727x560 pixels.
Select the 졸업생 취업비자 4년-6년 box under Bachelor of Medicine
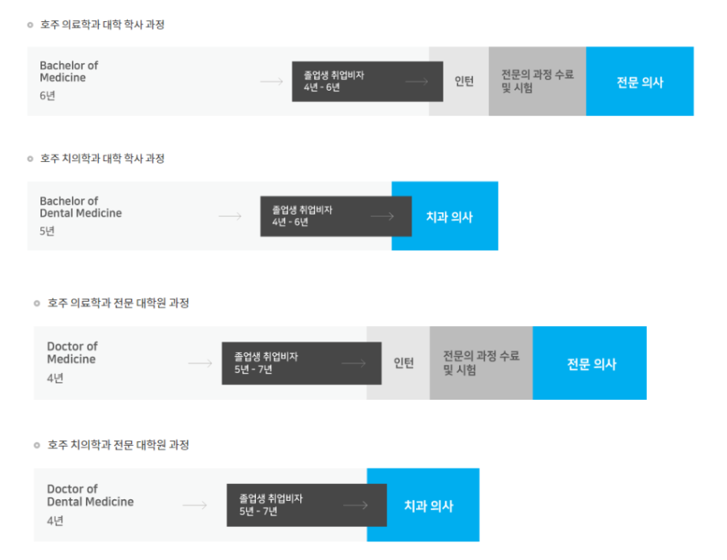368,82
